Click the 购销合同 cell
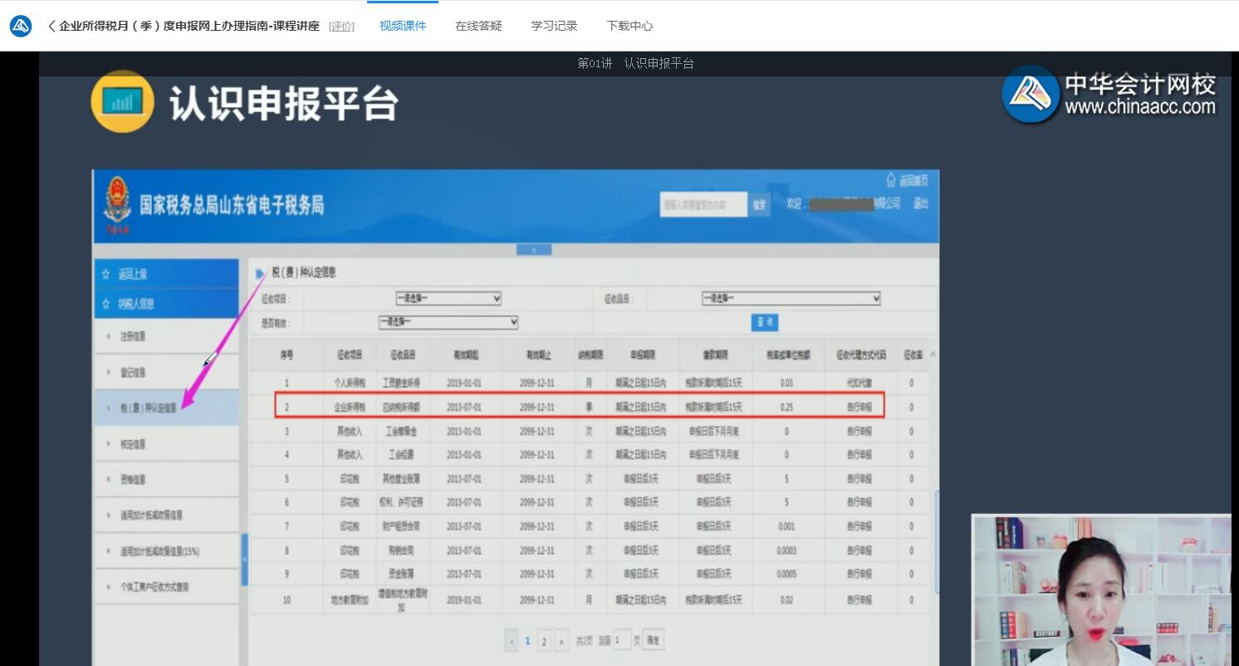This screenshot has width=1239, height=666. pos(403,551)
